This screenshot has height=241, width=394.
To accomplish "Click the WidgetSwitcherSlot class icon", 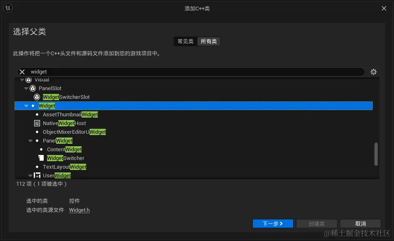I will tap(37, 97).
